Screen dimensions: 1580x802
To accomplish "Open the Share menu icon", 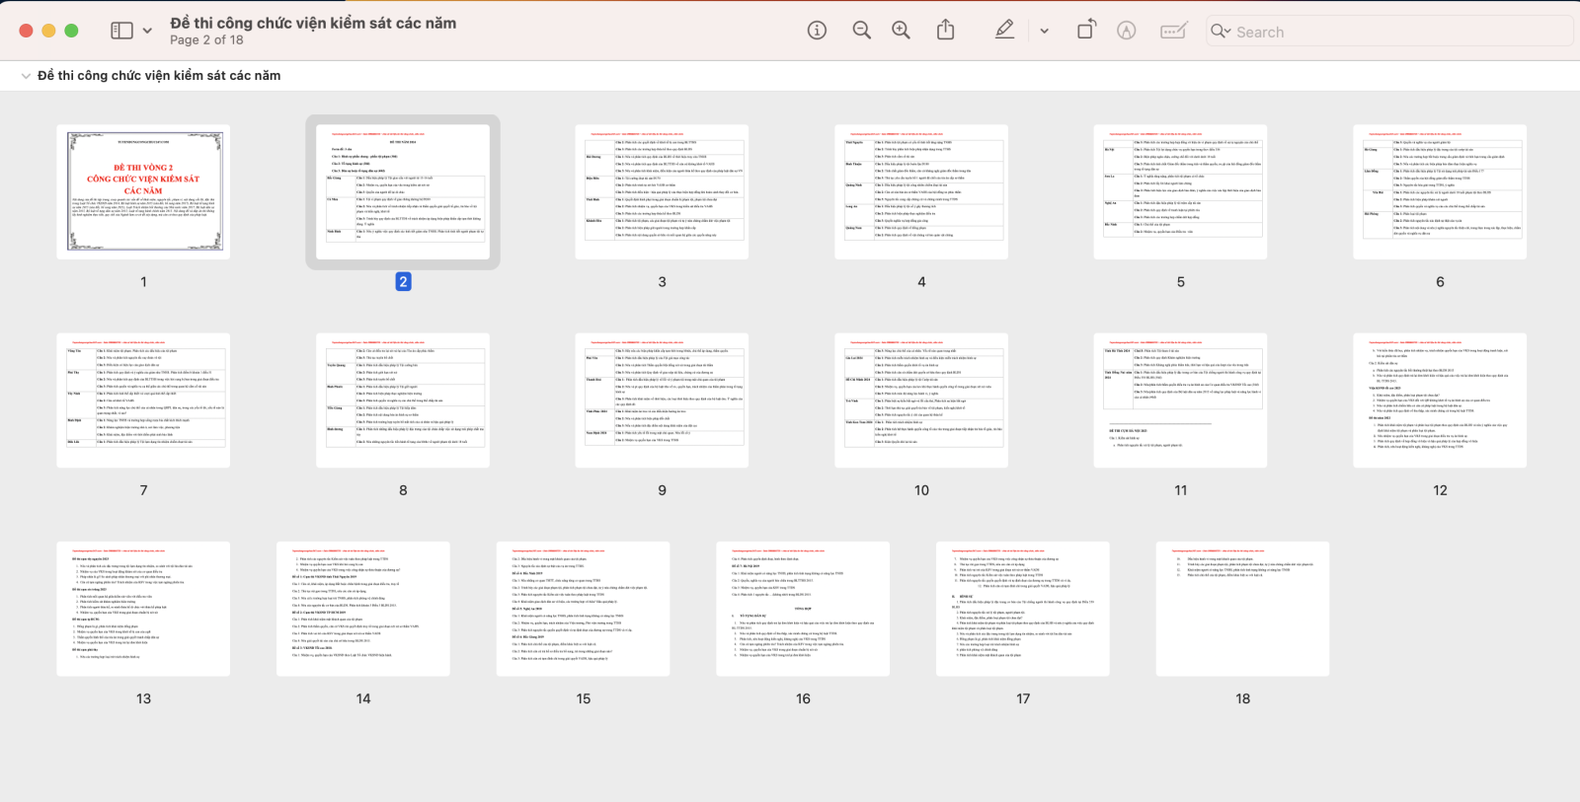I will click(x=945, y=31).
